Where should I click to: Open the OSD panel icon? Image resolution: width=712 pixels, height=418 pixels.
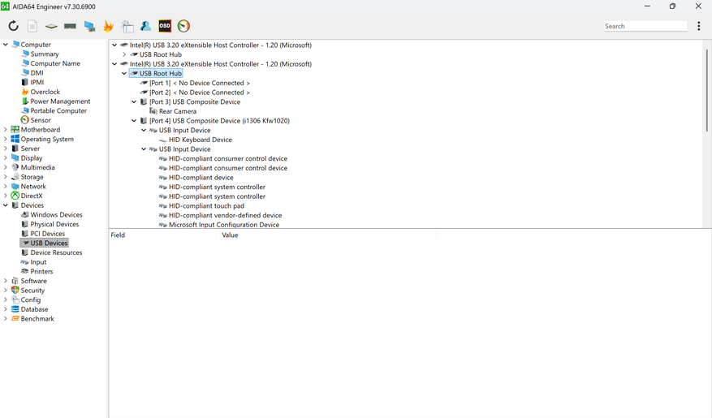(165, 26)
